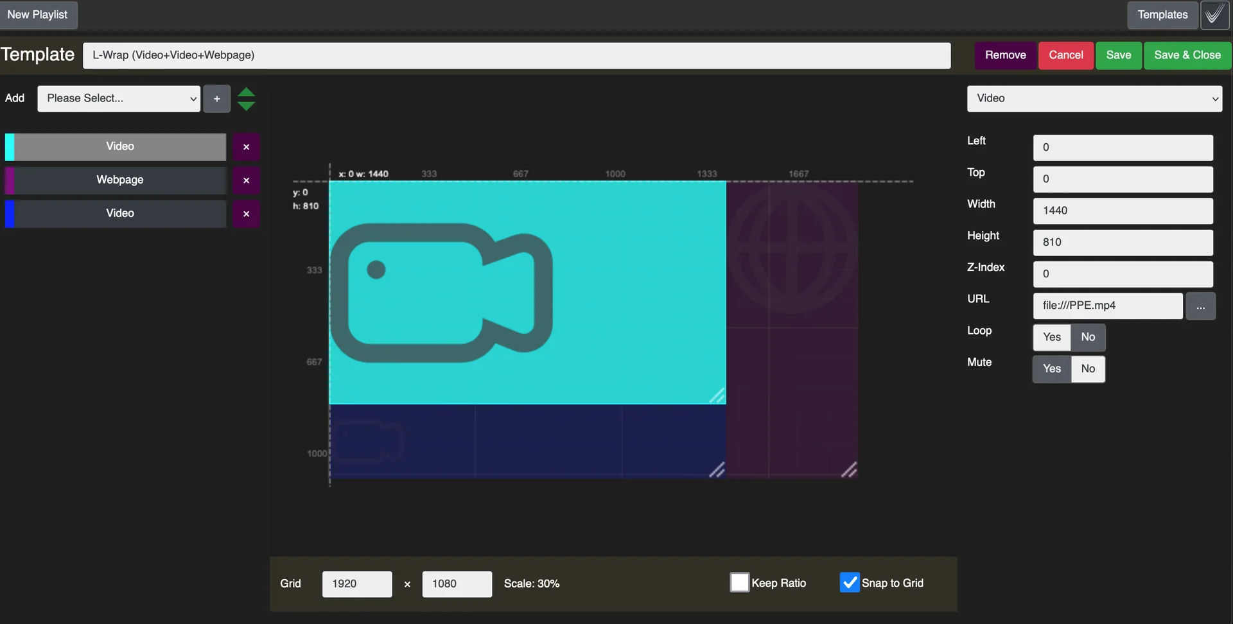Click the plus icon to add element
Image resolution: width=1233 pixels, height=624 pixels.
[x=217, y=99]
